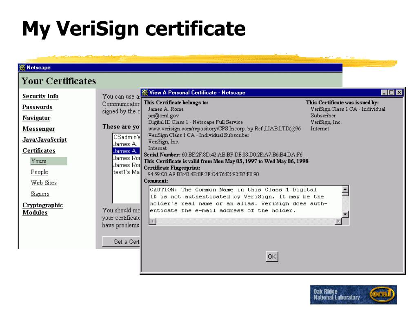The width and height of the screenshot is (418, 313).
Task: Click the James A. Rome owner name
Action: pyautogui.click(x=166, y=109)
